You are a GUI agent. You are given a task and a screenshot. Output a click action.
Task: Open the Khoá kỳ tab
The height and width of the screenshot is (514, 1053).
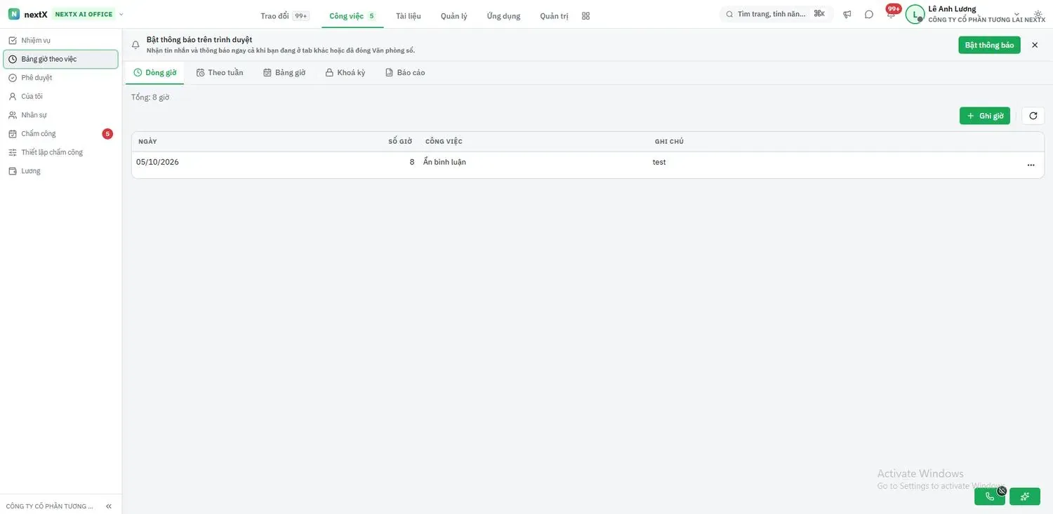pos(345,73)
